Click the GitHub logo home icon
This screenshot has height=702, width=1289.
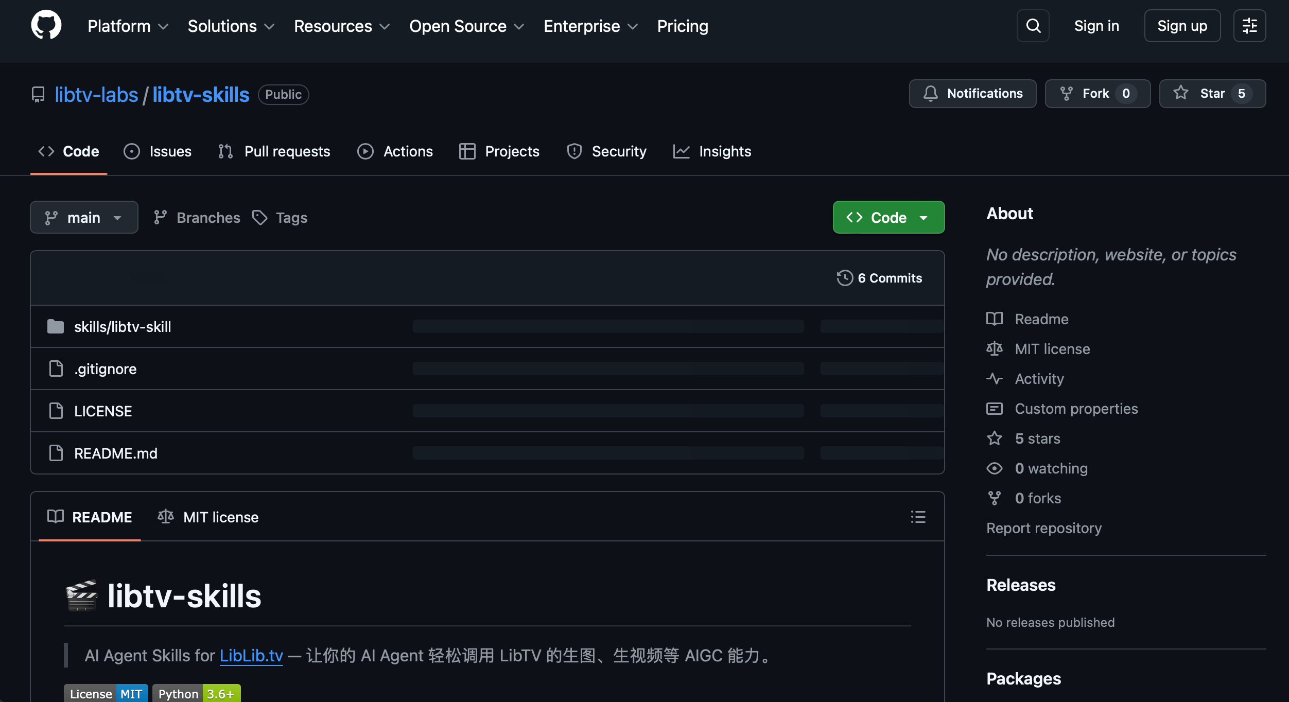point(46,25)
